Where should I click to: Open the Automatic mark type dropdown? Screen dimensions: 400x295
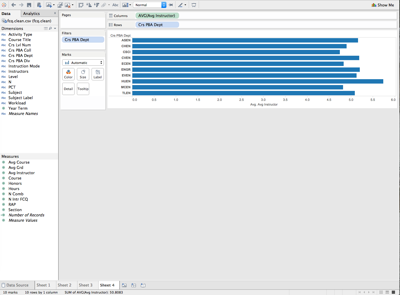click(x=83, y=62)
